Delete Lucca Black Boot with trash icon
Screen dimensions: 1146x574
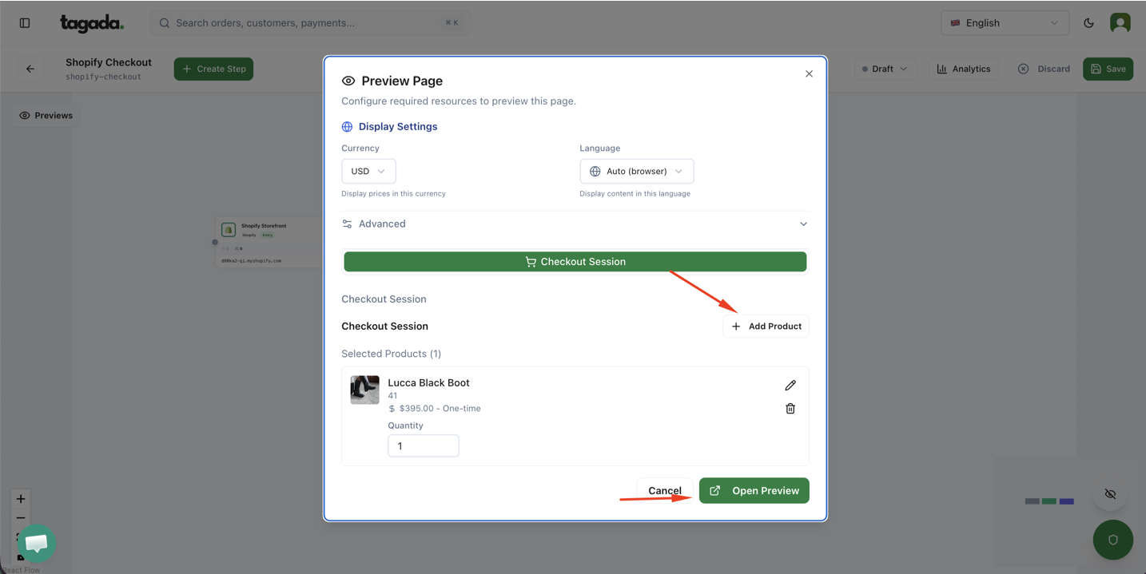[790, 409]
